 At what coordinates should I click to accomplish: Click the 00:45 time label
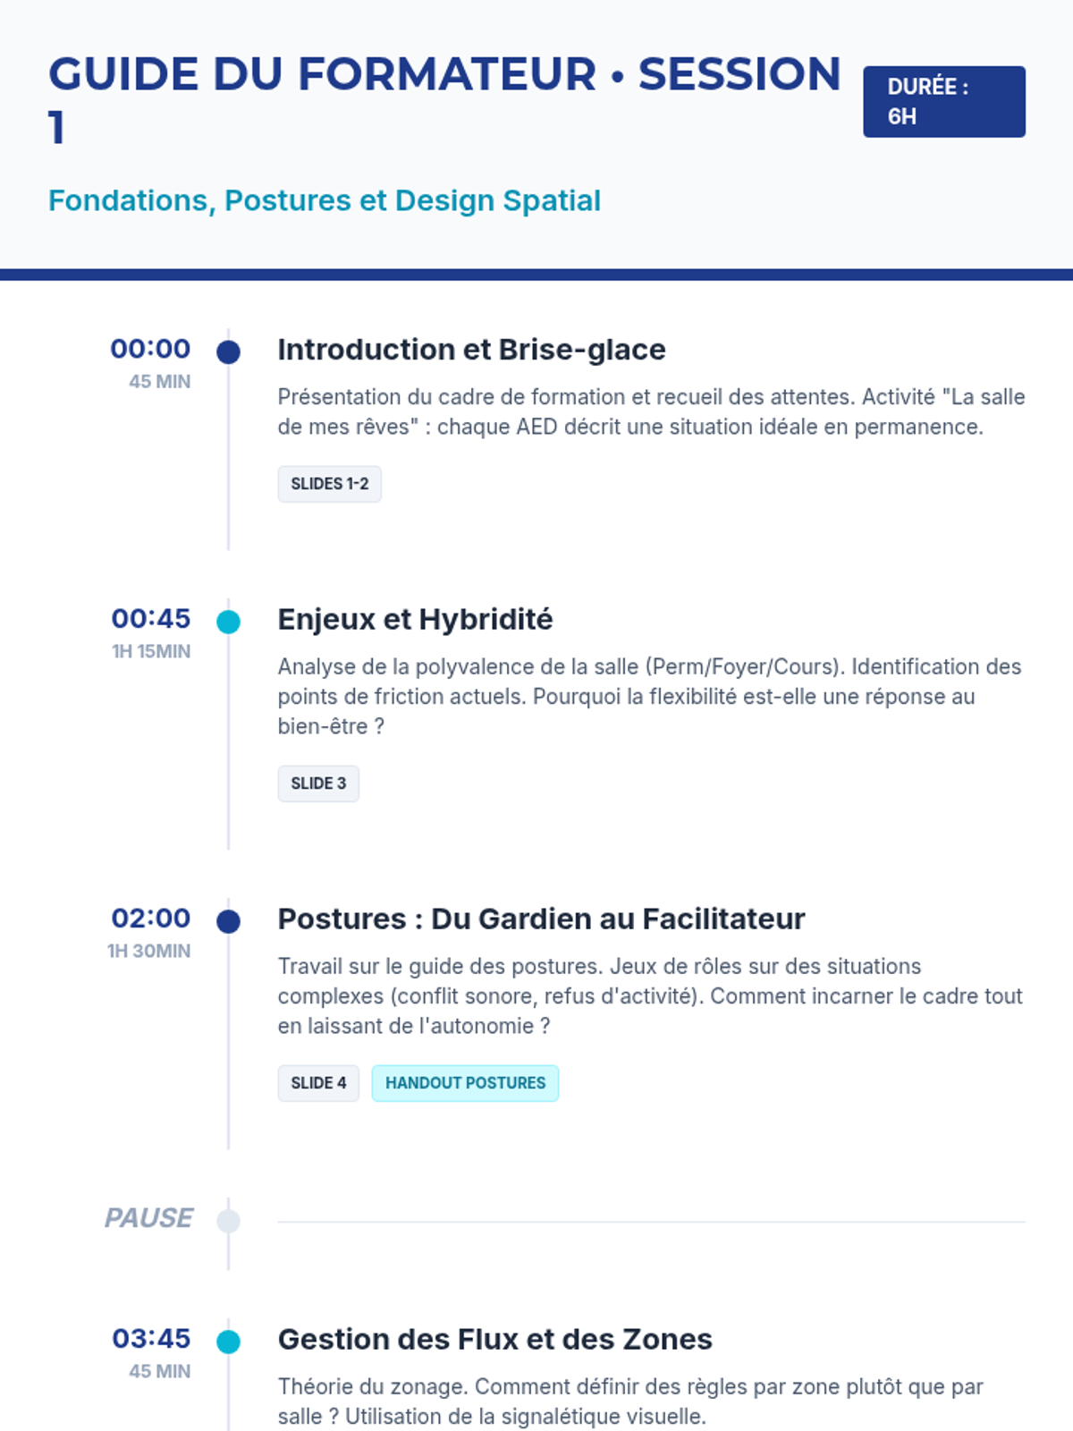tap(150, 618)
